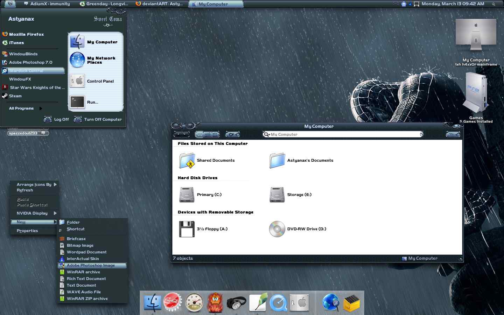Select Stardock Central in the Start menu

(x=33, y=71)
